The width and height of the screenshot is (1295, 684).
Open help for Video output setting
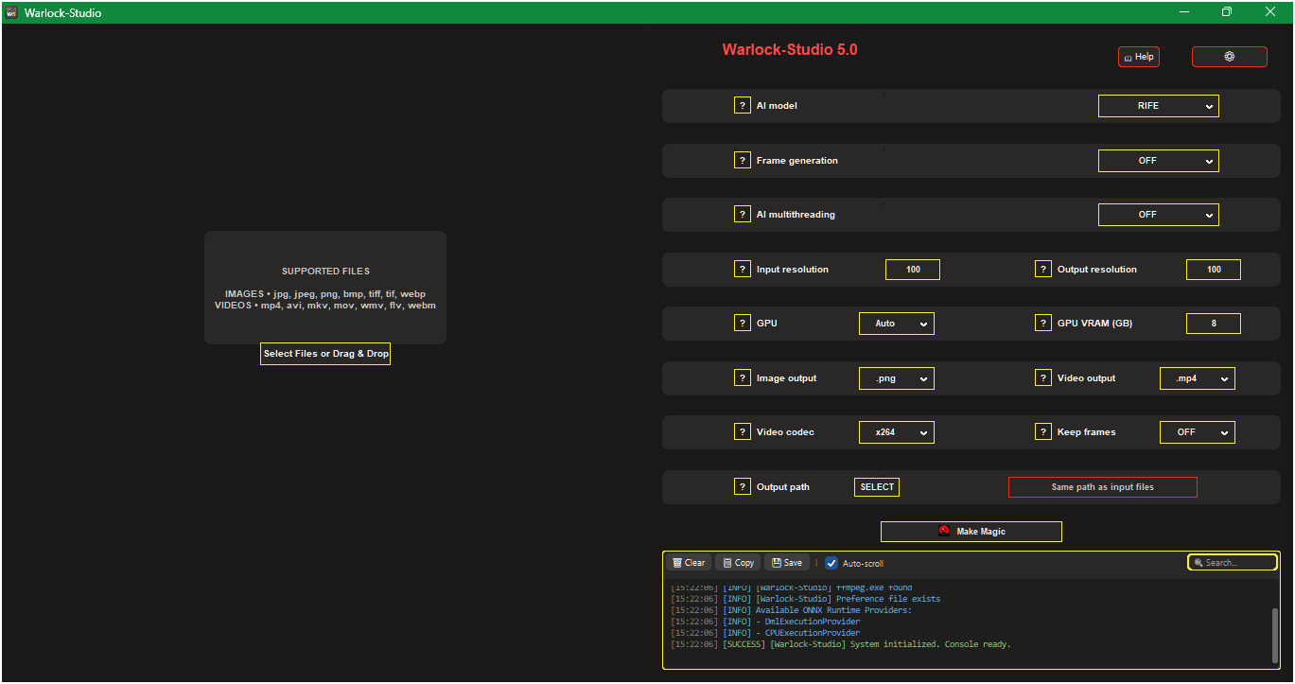pyautogui.click(x=1043, y=377)
